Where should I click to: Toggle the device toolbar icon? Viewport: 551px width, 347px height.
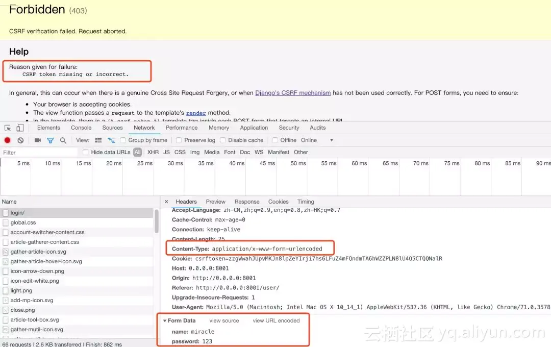(x=20, y=128)
